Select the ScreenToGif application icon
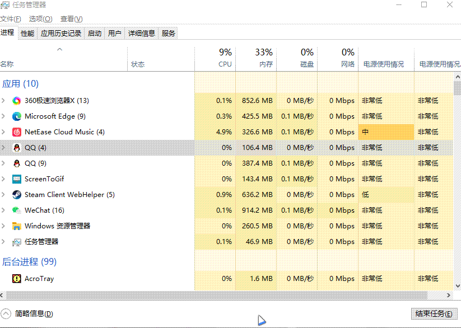This screenshot has width=461, height=328. (x=17, y=179)
